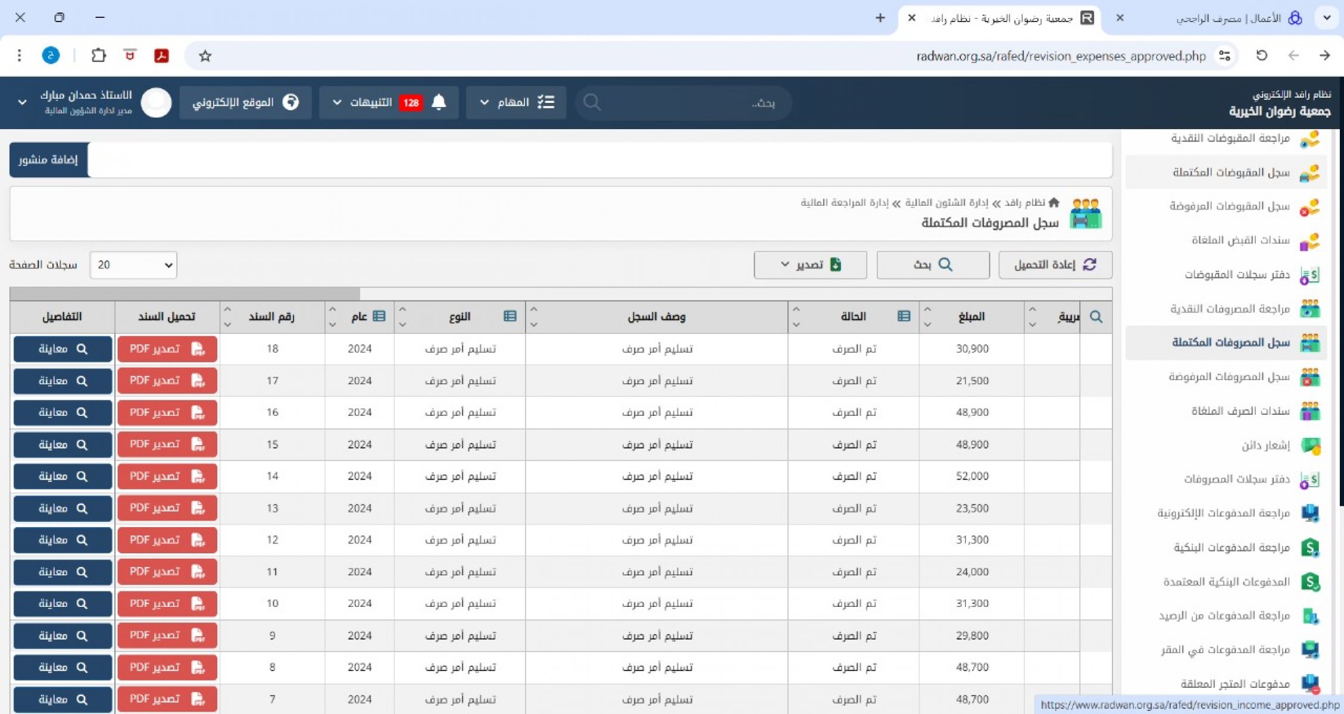The image size is (1344, 714).
Task: Open records-per-page dropdown showing 20
Action: [133, 265]
